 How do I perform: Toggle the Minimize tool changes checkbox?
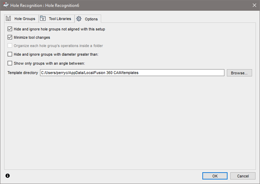click(x=10, y=37)
